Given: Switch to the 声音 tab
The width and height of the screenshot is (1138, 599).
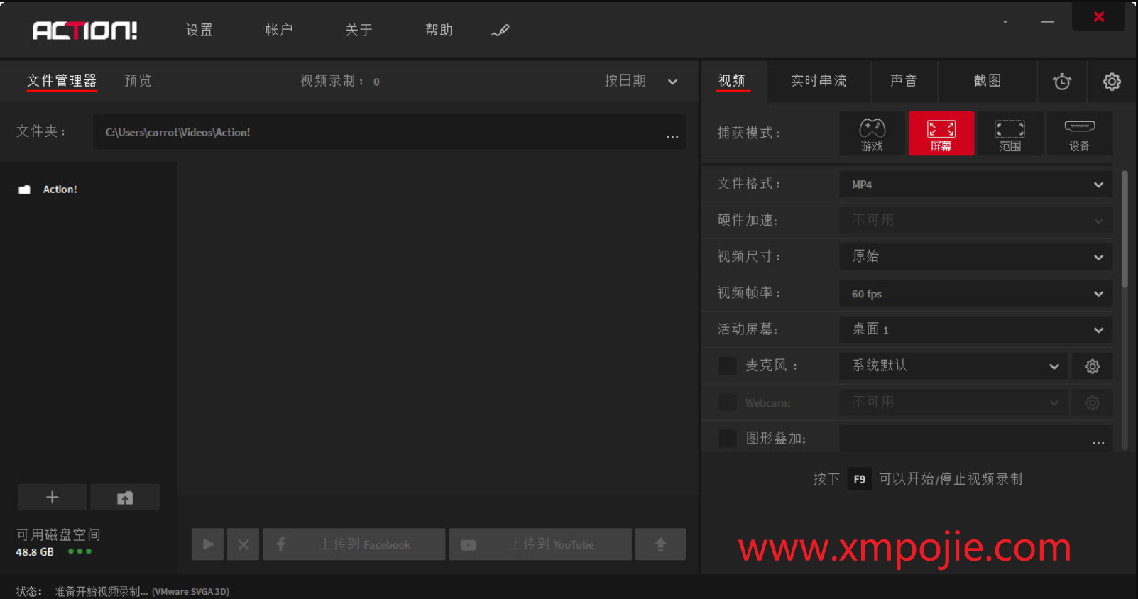Looking at the screenshot, I should [904, 81].
